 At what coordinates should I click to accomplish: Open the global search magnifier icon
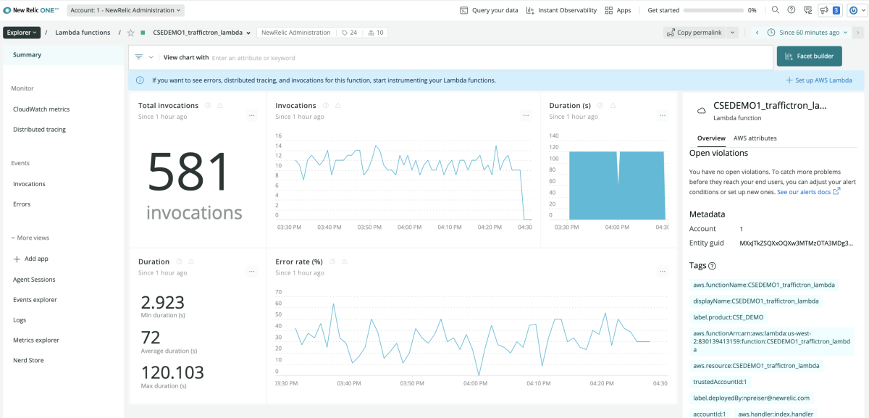(775, 10)
